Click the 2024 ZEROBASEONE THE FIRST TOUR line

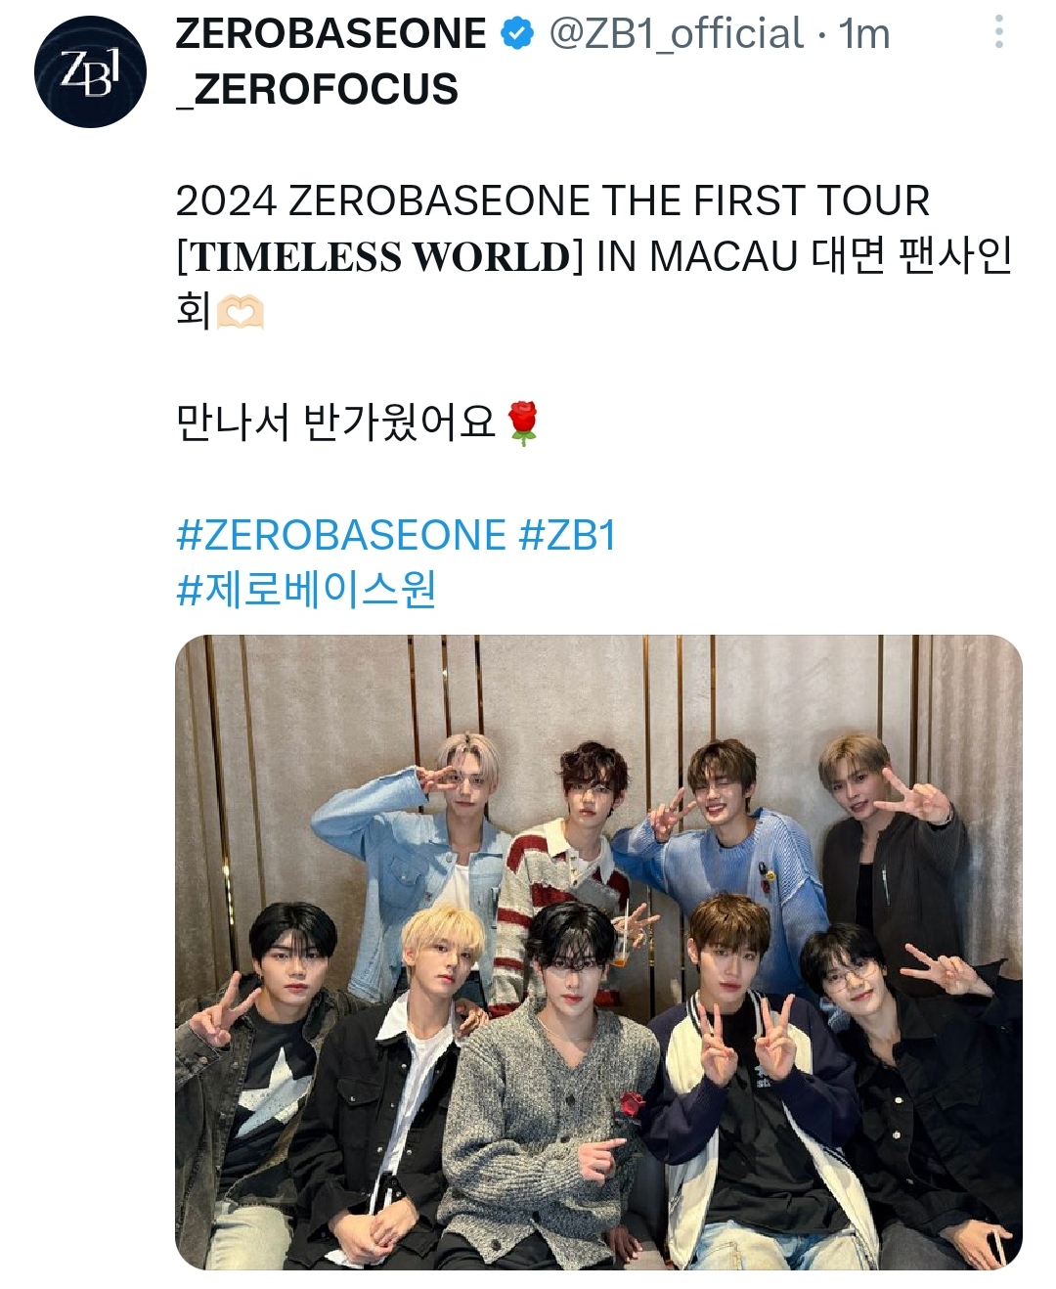pyautogui.click(x=552, y=201)
